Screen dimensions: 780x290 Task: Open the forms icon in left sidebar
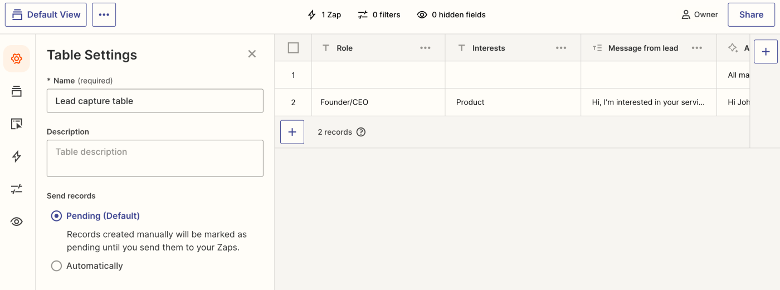(17, 124)
